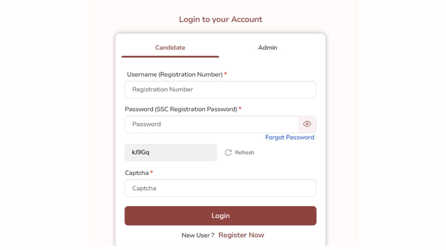This screenshot has width=446, height=250.
Task: Select the Candidate tab
Action: (x=170, y=47)
